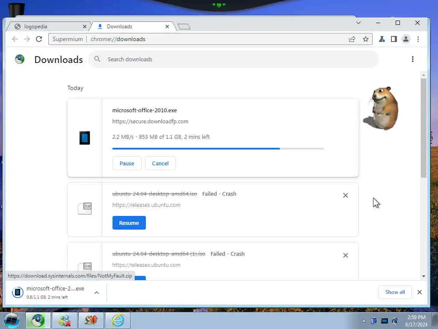This screenshot has width=438, height=329.
Task: Open the Supermium browser three-dot menu
Action: pyautogui.click(x=418, y=39)
